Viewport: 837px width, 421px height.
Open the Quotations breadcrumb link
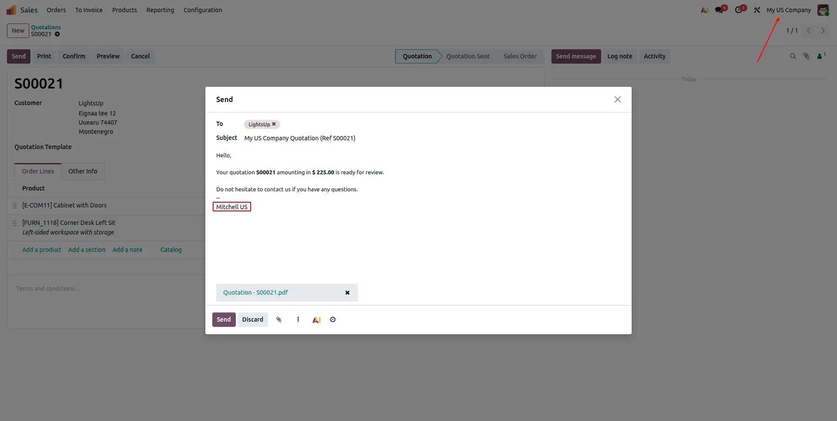(46, 27)
